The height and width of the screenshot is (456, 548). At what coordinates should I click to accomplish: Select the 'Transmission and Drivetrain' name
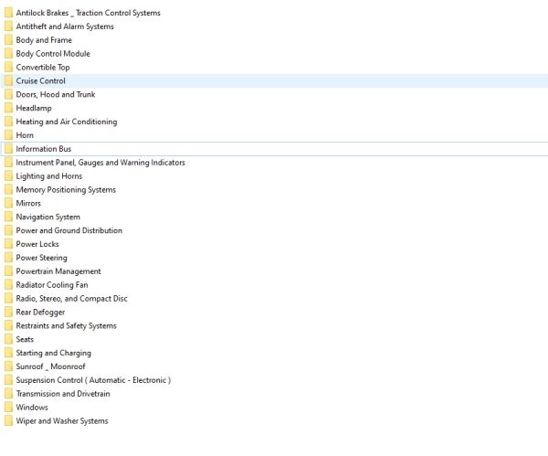pos(63,394)
